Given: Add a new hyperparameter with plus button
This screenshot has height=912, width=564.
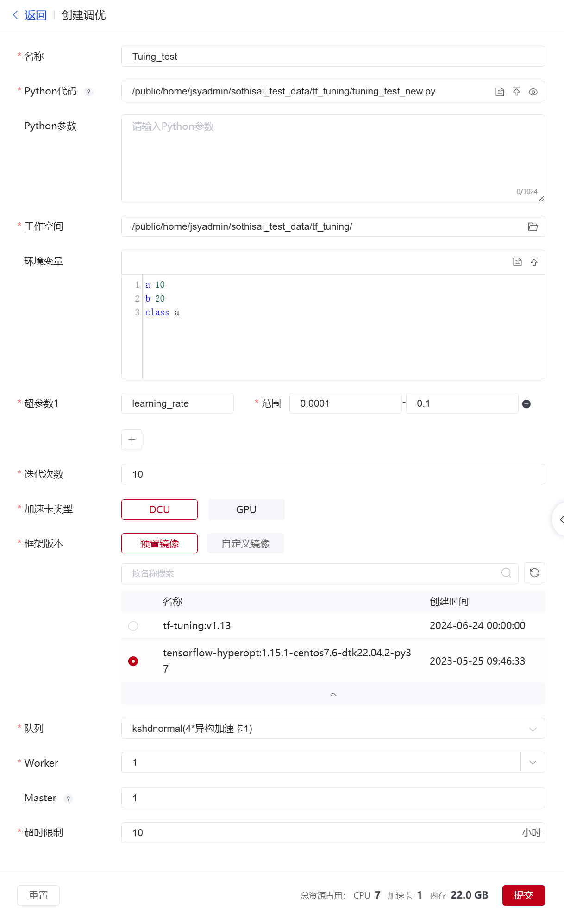Looking at the screenshot, I should [x=132, y=440].
